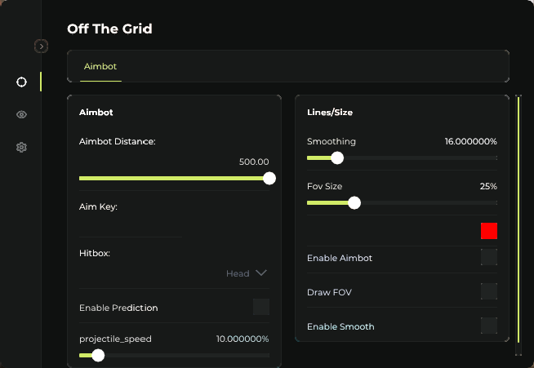Click the projectile_speed slider handle
The image size is (534, 368).
(x=98, y=355)
